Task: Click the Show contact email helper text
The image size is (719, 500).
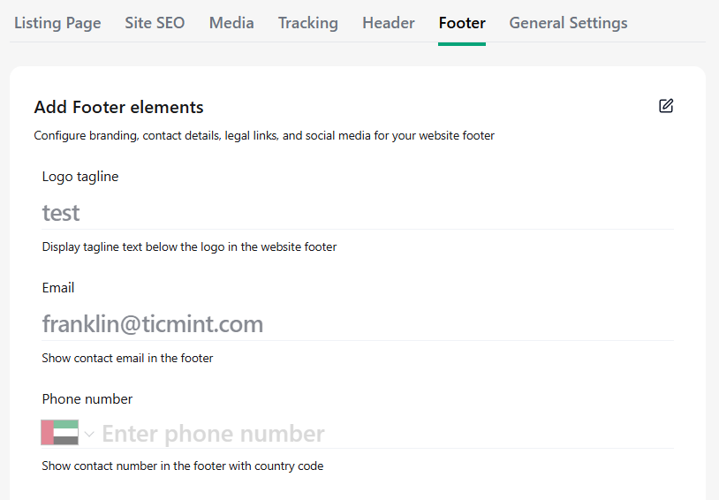Action: pyautogui.click(x=127, y=358)
